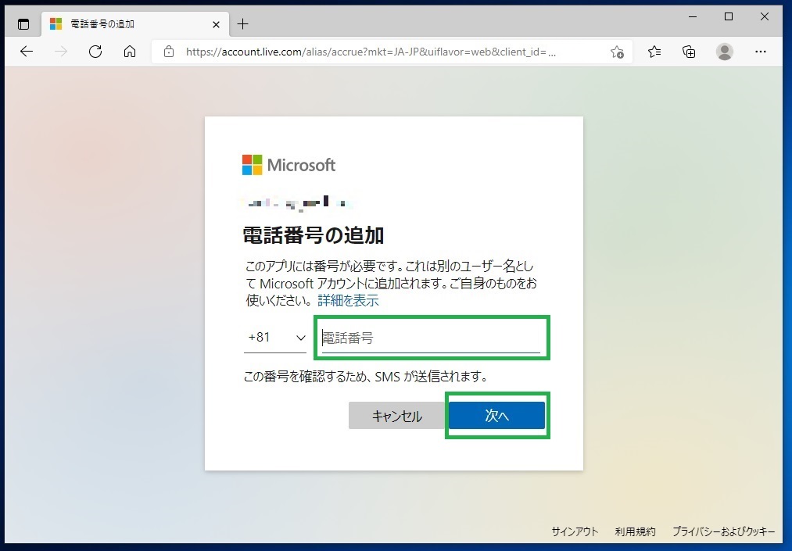Close the browser window
This screenshot has width=792, height=551.
click(x=764, y=16)
